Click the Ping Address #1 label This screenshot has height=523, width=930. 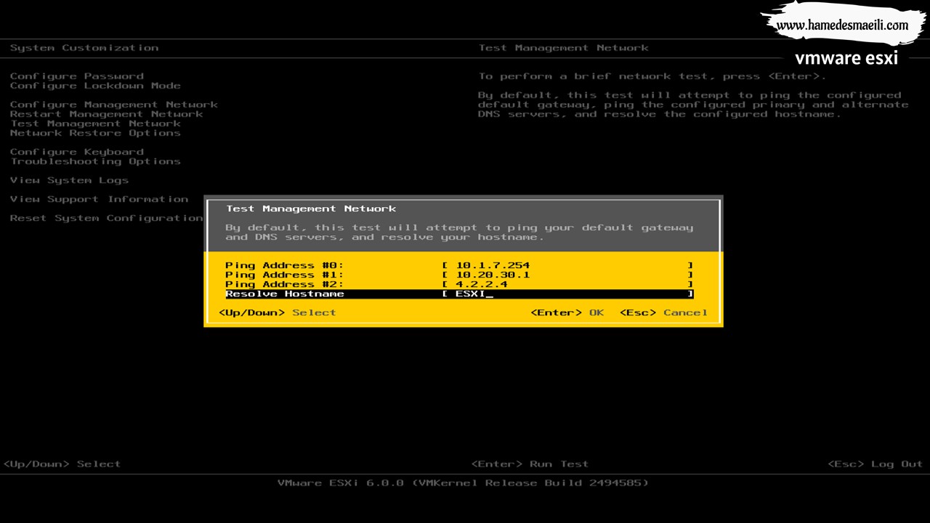coord(285,275)
